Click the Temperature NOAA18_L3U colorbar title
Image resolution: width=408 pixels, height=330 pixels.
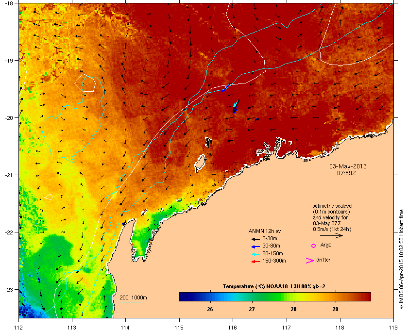[274, 287]
